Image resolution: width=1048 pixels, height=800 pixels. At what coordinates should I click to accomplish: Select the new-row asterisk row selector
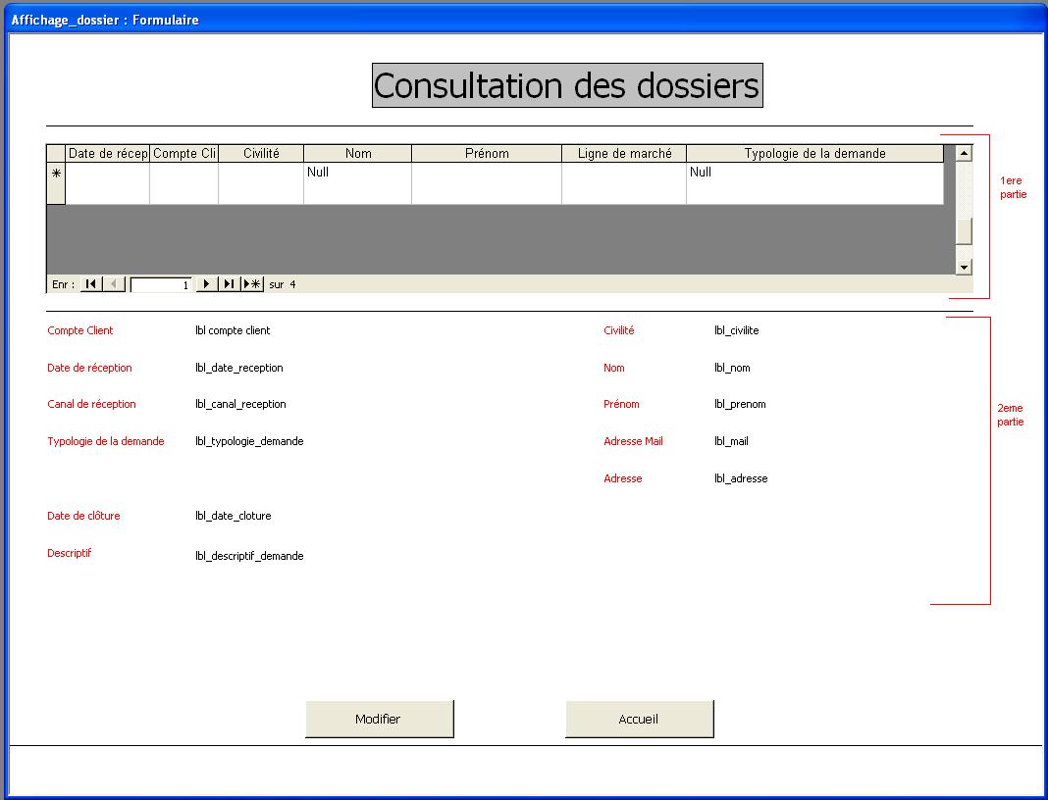pyautogui.click(x=56, y=183)
